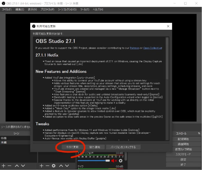Add a new scene with plus icon
The height and width of the screenshot is (170, 202).
click(3, 166)
